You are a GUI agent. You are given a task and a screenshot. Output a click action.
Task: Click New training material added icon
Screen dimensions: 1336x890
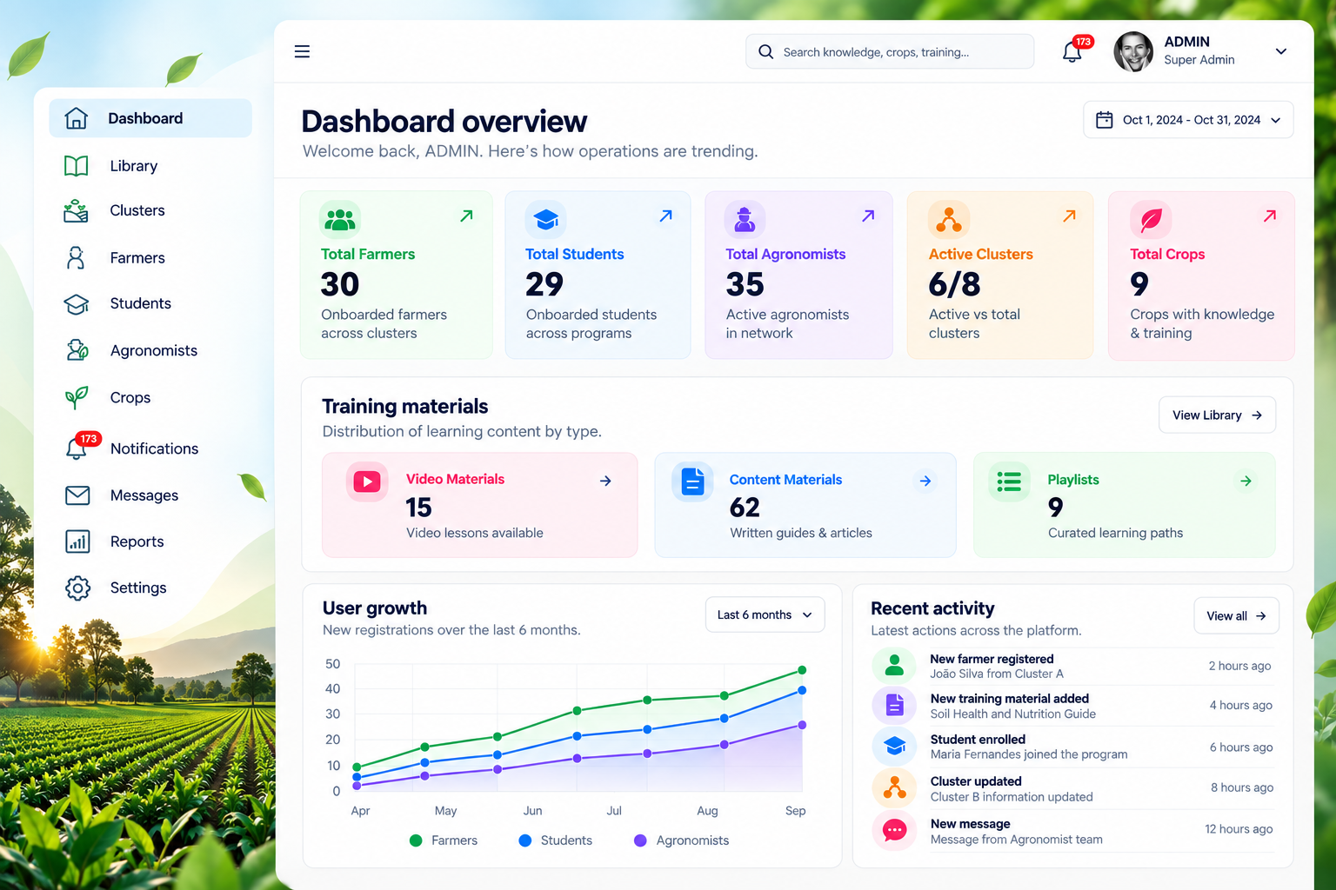(894, 705)
